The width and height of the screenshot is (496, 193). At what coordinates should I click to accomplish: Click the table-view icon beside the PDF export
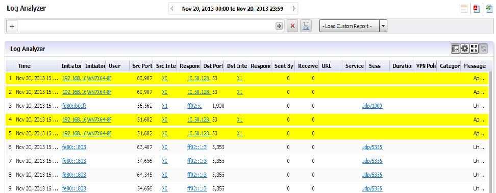[x=464, y=9]
